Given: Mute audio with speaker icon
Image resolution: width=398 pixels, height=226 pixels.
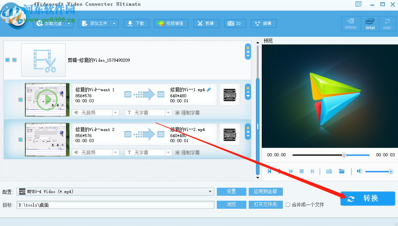Looking at the screenshot, I should 360,171.
